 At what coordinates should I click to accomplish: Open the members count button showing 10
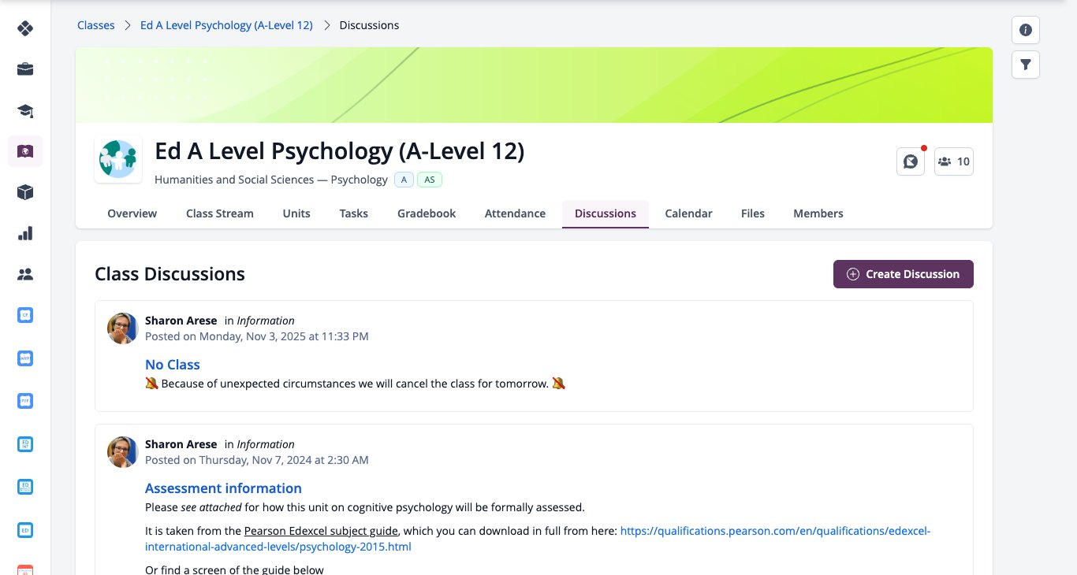coord(954,161)
